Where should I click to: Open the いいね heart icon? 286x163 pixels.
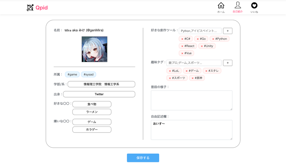tap(254, 6)
